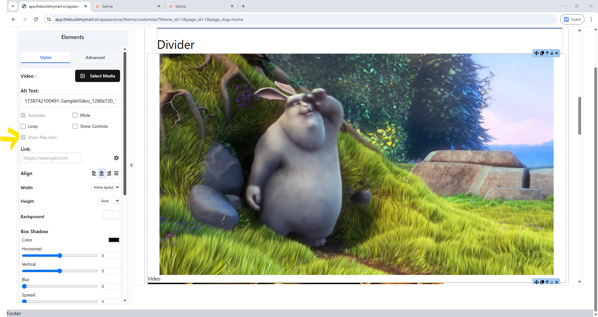Click the Blur slider
Screen dimensions: 598x317
pyautogui.click(x=60, y=286)
